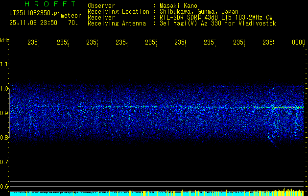Viewport: 308px width, 196px height.
Task: Click the 2355 time marker
Action: click(151, 43)
